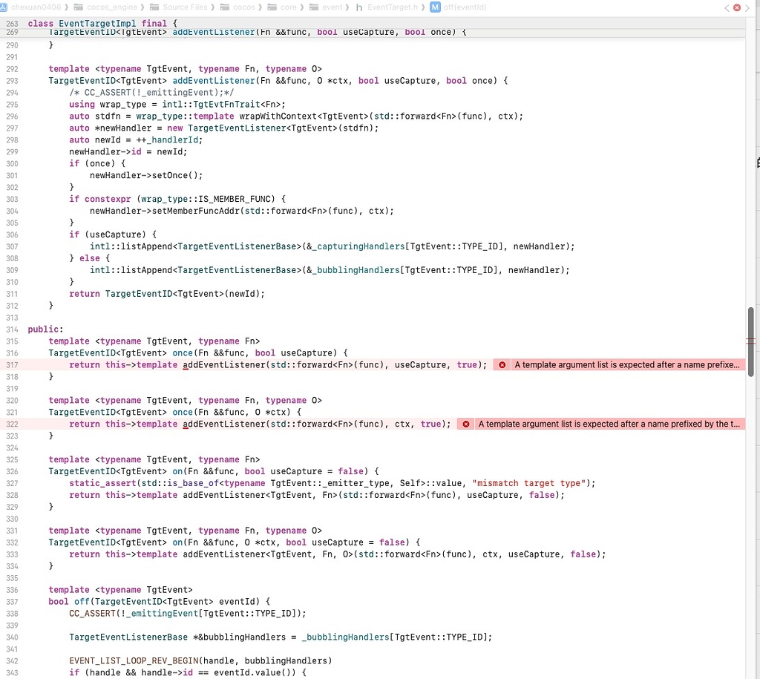Toggle a breakpoint on line 342
Screen dimensions: 760x679
(11, 660)
